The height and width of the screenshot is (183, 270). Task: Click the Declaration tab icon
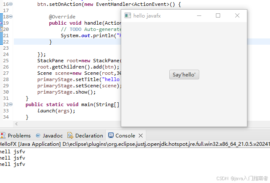click(70, 135)
